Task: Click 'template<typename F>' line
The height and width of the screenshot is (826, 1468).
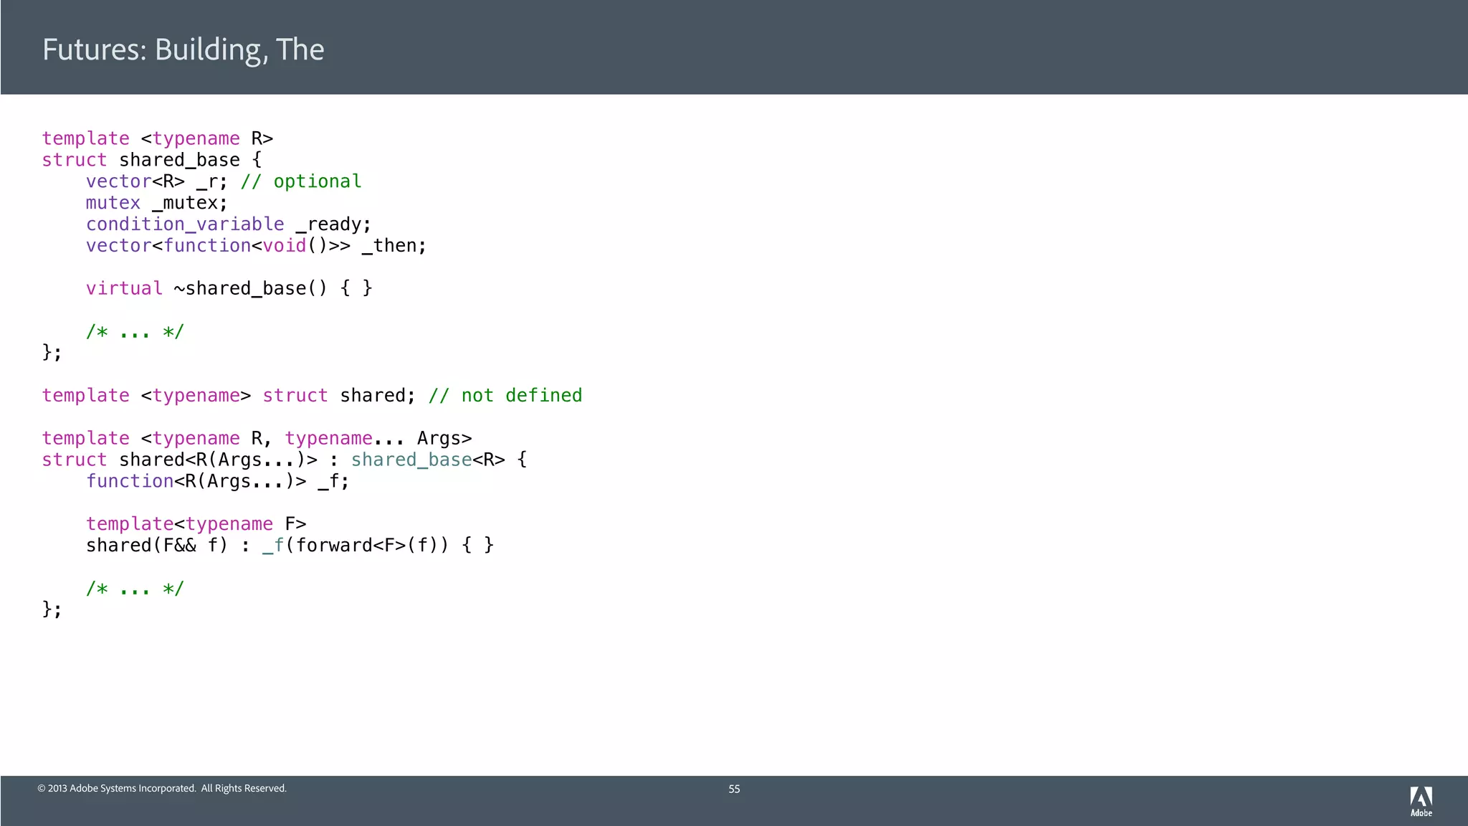Action: [x=196, y=524]
